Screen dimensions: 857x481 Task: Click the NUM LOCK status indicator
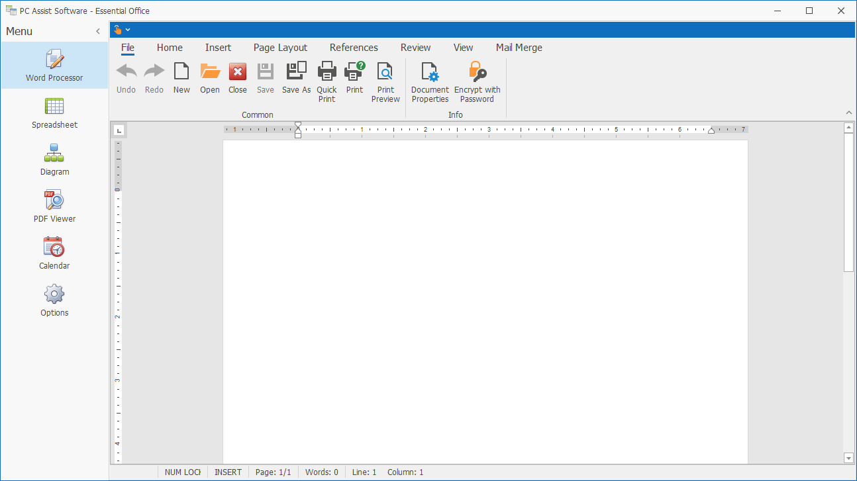pos(182,472)
